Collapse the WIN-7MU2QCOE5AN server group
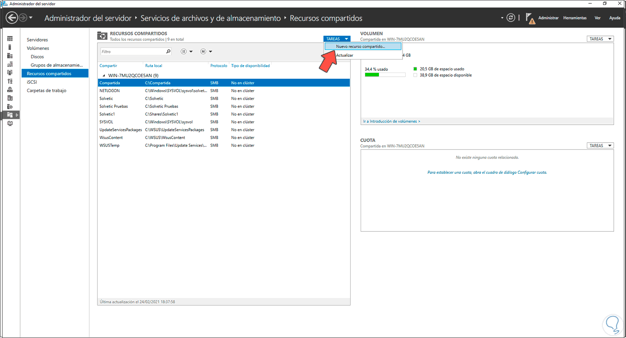The height and width of the screenshot is (338, 626). 103,75
